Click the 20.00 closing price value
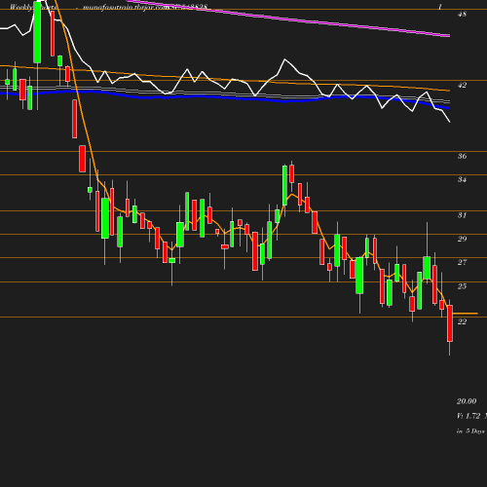The width and height of the screenshot is (487, 487). point(467,401)
